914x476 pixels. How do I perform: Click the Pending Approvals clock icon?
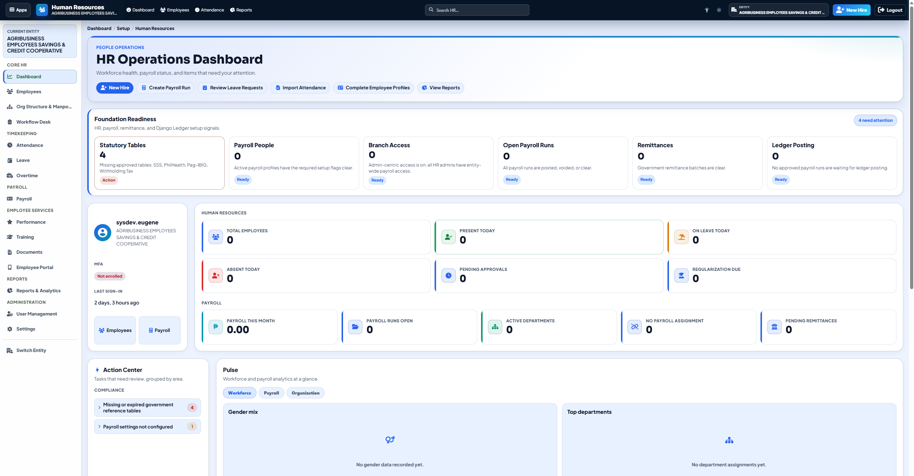point(448,276)
